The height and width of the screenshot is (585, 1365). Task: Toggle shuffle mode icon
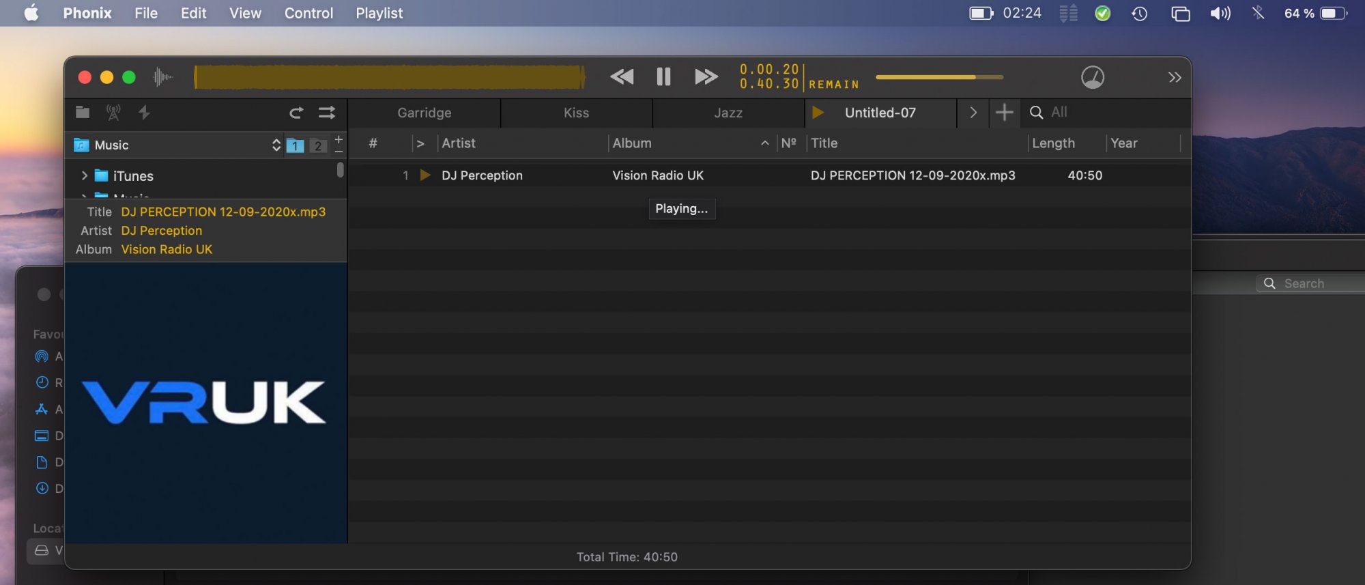pyautogui.click(x=327, y=113)
